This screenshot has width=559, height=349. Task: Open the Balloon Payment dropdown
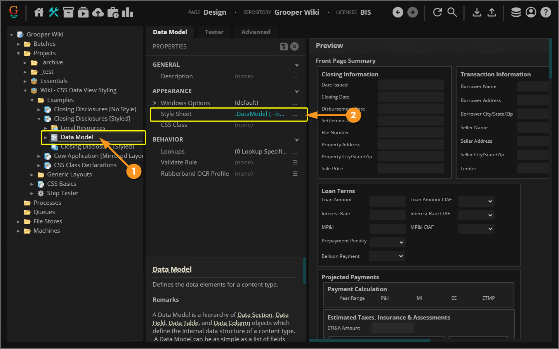387,256
